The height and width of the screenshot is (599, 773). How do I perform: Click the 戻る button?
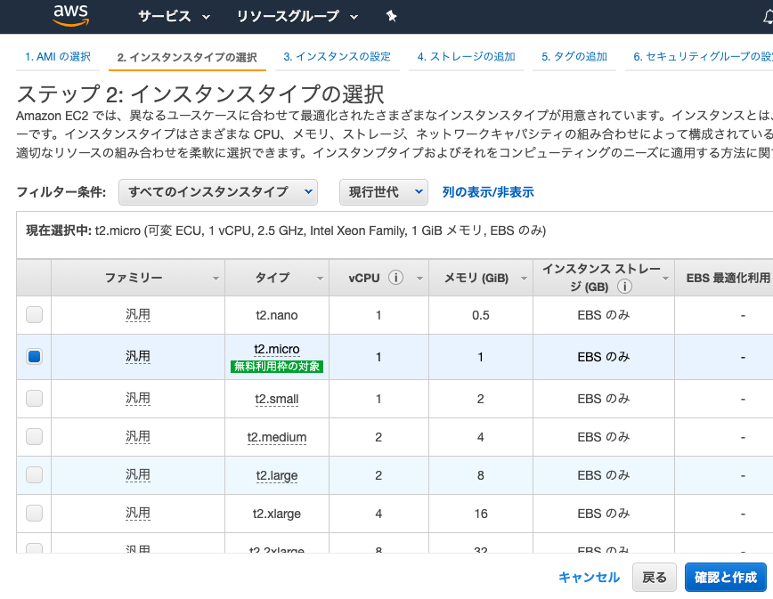(x=654, y=578)
